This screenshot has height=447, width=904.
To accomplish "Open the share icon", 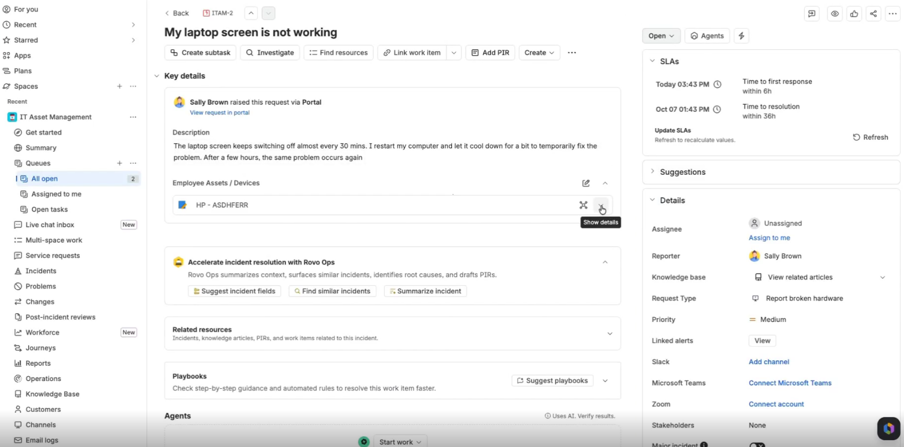I will coord(873,14).
